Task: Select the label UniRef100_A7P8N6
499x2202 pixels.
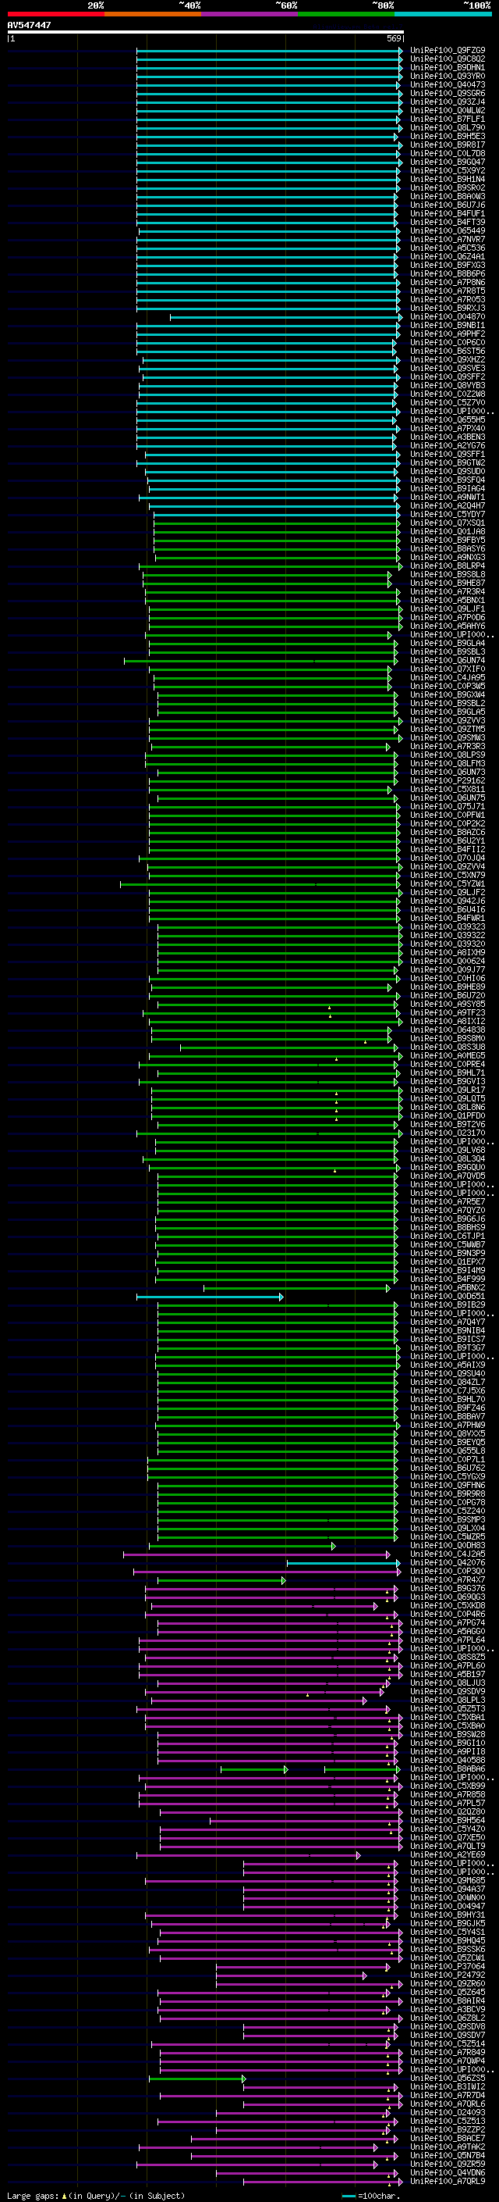Action: [448, 282]
